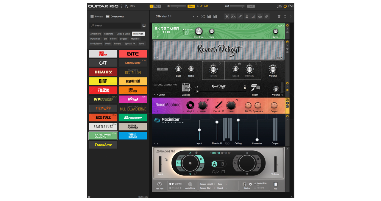Click the Save As New preset icon
The width and height of the screenshot is (381, 201).
215,17
